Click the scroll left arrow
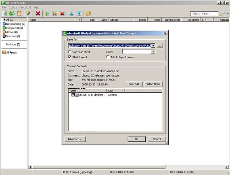Screen dimensions: 230x175 [30, 167]
